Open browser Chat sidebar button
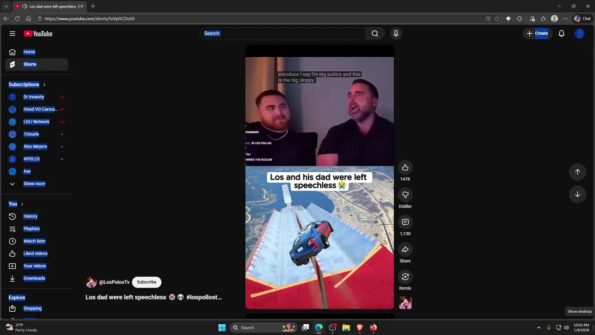The height and width of the screenshot is (335, 595). [x=582, y=19]
